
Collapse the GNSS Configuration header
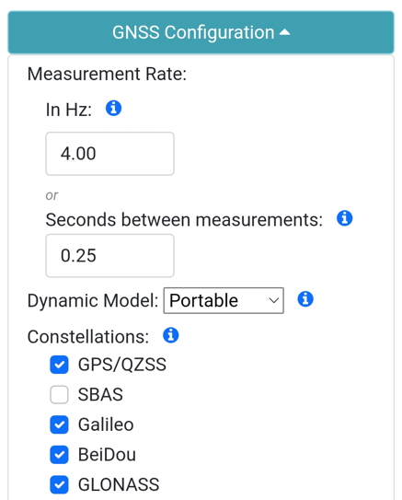(201, 32)
